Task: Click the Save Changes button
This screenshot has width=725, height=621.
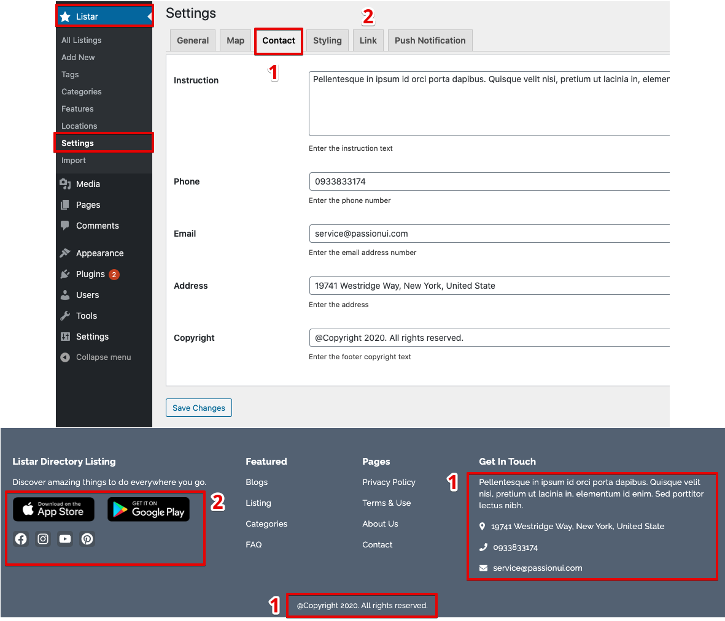Action: [198, 407]
